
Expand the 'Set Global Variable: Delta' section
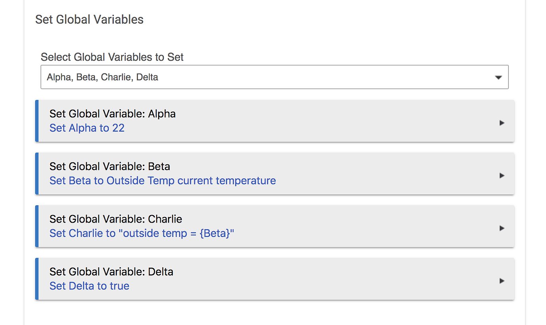(x=275, y=279)
